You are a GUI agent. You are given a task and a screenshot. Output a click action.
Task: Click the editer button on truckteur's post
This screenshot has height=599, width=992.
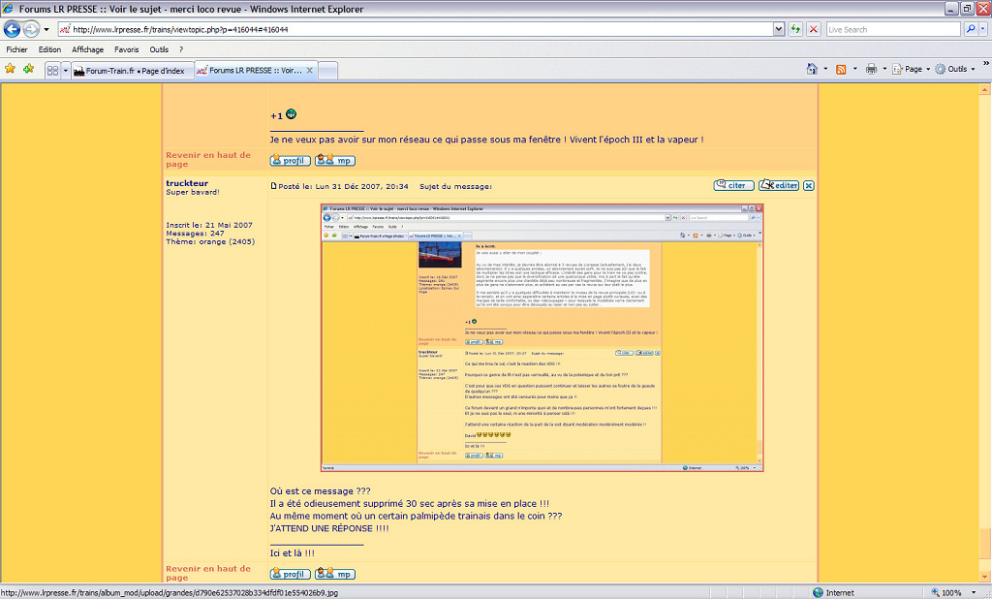tap(779, 185)
